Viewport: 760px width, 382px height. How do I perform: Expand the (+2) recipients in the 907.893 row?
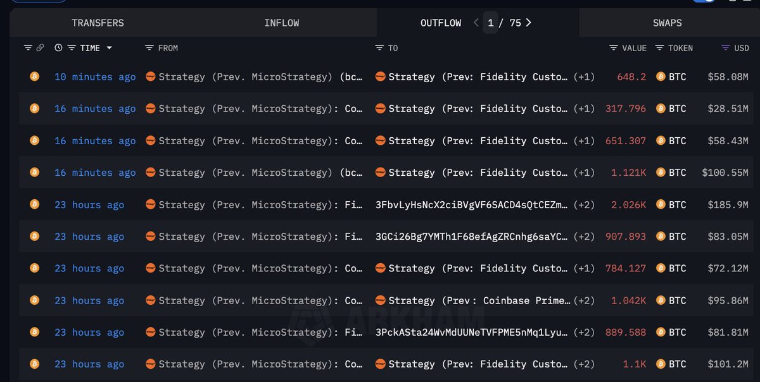[x=584, y=236]
